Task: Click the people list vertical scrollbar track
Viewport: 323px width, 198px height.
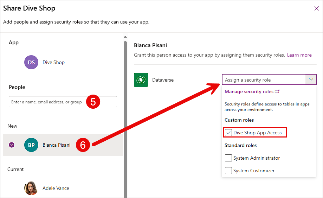Action: click(125, 120)
